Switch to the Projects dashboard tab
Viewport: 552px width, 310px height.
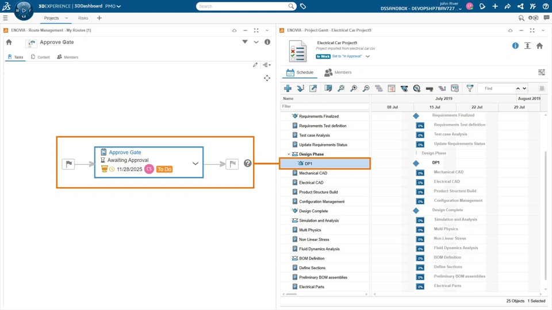(51, 18)
